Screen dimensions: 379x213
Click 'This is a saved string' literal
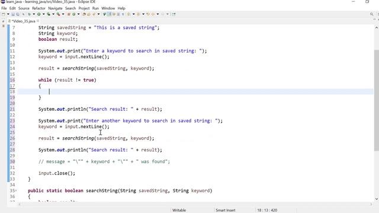tap(126, 28)
